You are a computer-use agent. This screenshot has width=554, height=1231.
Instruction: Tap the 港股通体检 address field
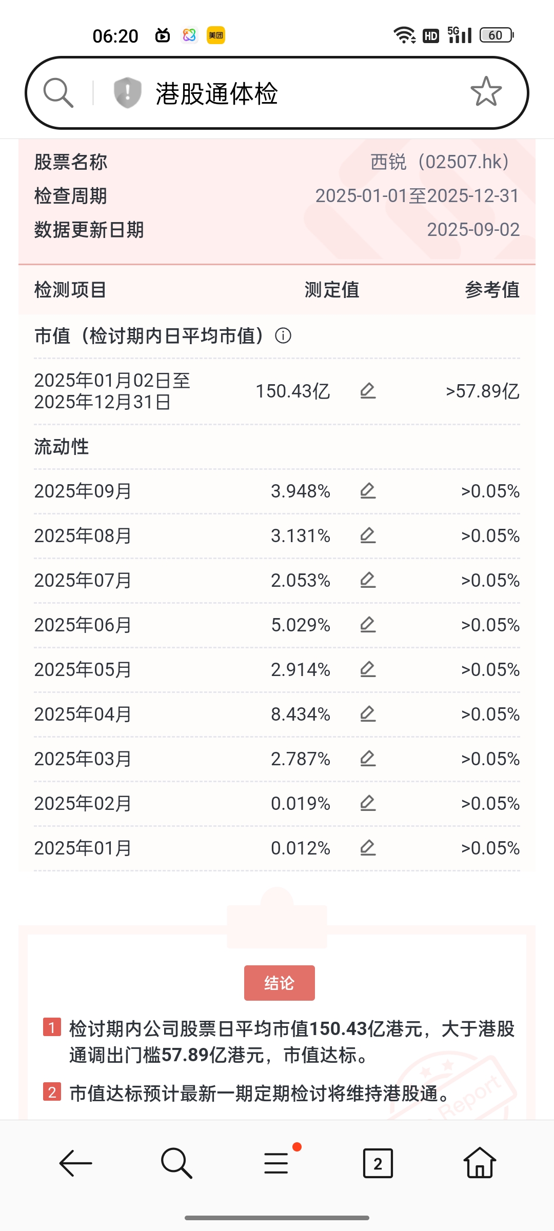coord(277,93)
